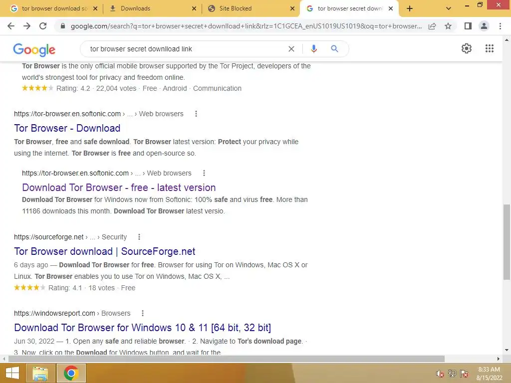Close the Site Blocked tab

point(292,8)
